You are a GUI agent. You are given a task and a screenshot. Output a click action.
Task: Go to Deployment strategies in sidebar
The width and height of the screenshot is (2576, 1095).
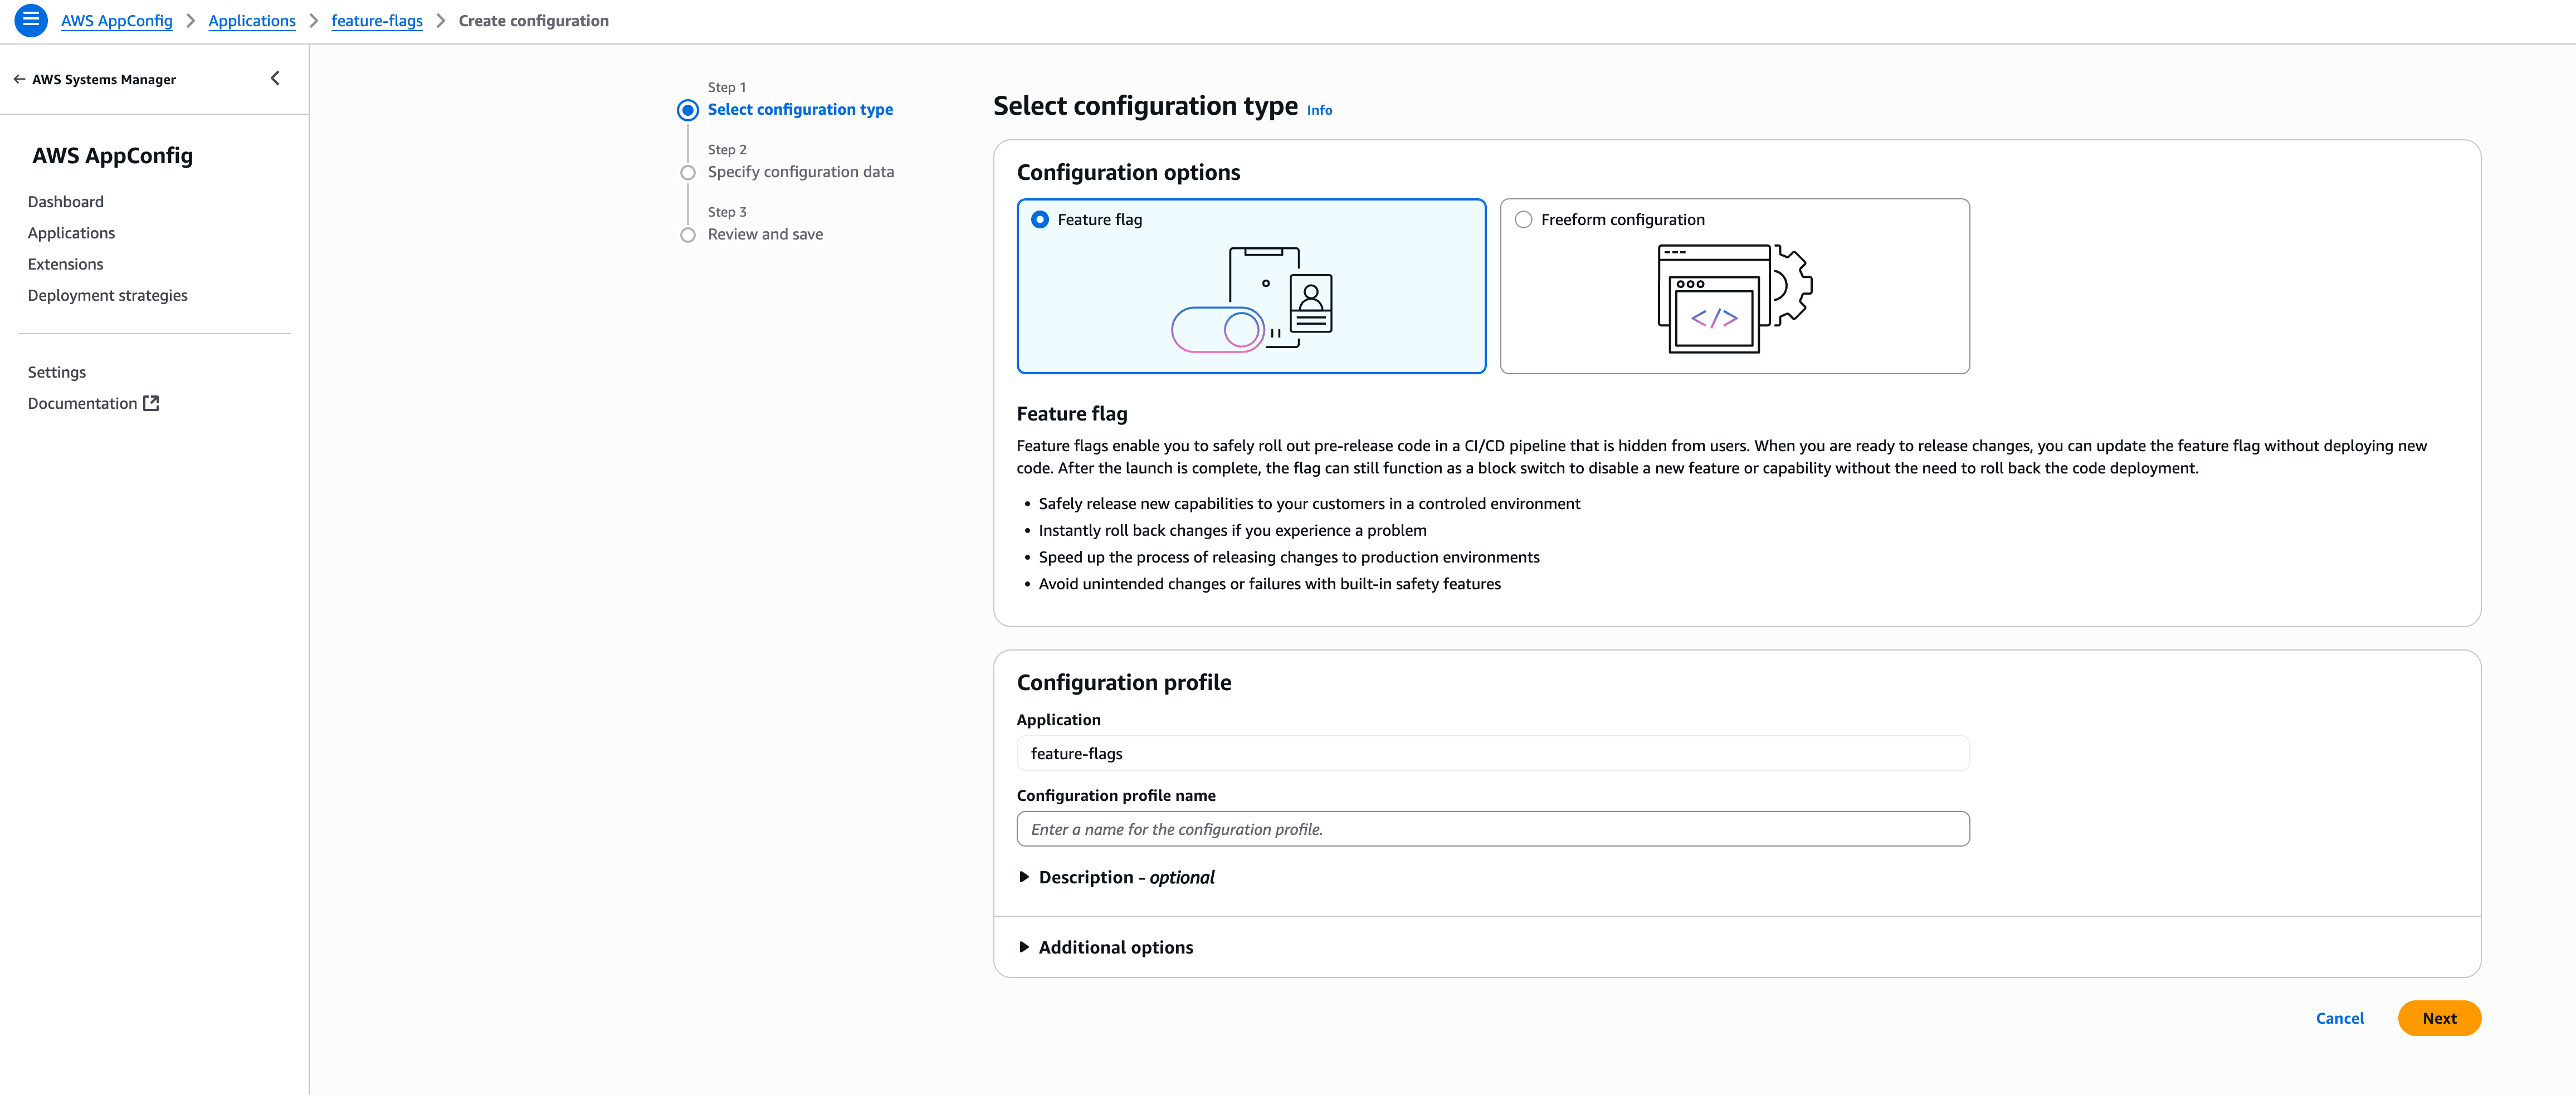[x=108, y=295]
